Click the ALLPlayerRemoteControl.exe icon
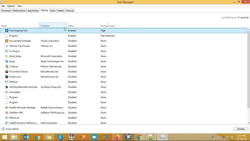Image resolution: width=250 pixels, height=141 pixels. (7, 87)
